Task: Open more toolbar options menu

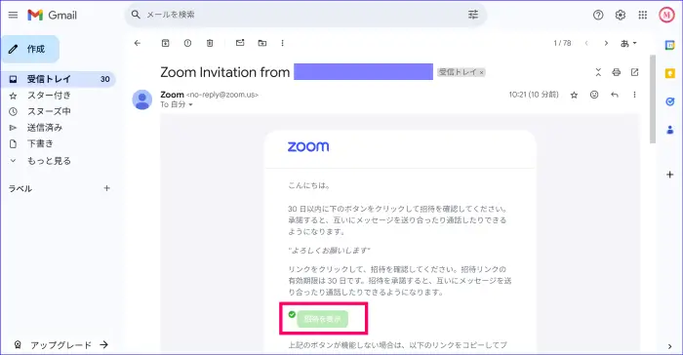Action: coord(282,43)
